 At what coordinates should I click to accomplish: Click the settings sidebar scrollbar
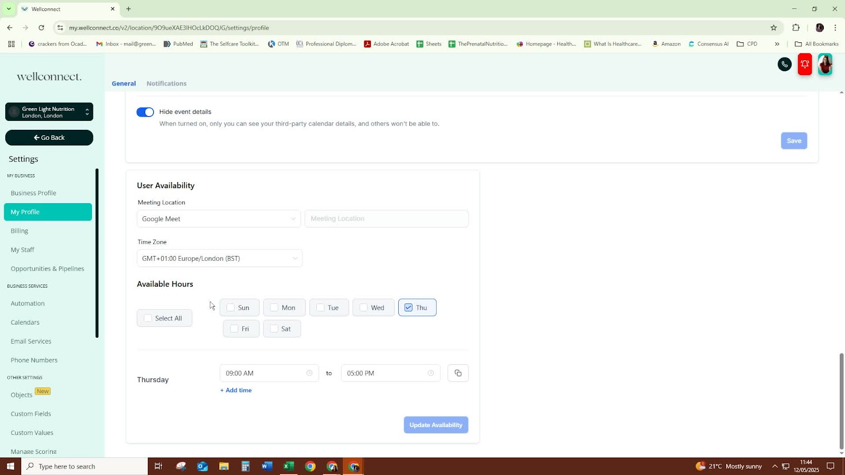click(97, 253)
